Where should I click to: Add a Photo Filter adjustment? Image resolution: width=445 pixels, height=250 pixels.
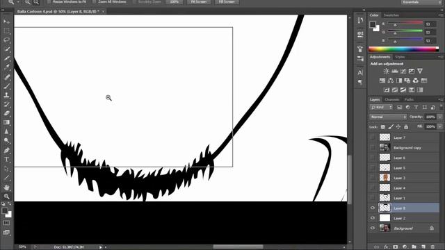coord(407,81)
